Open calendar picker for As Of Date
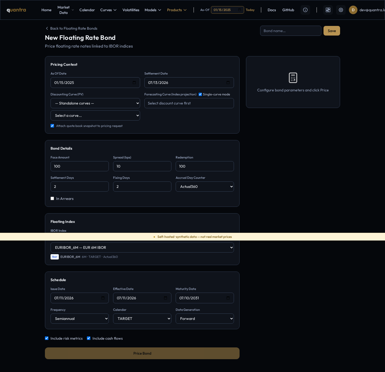This screenshot has height=372, width=385. (134, 83)
